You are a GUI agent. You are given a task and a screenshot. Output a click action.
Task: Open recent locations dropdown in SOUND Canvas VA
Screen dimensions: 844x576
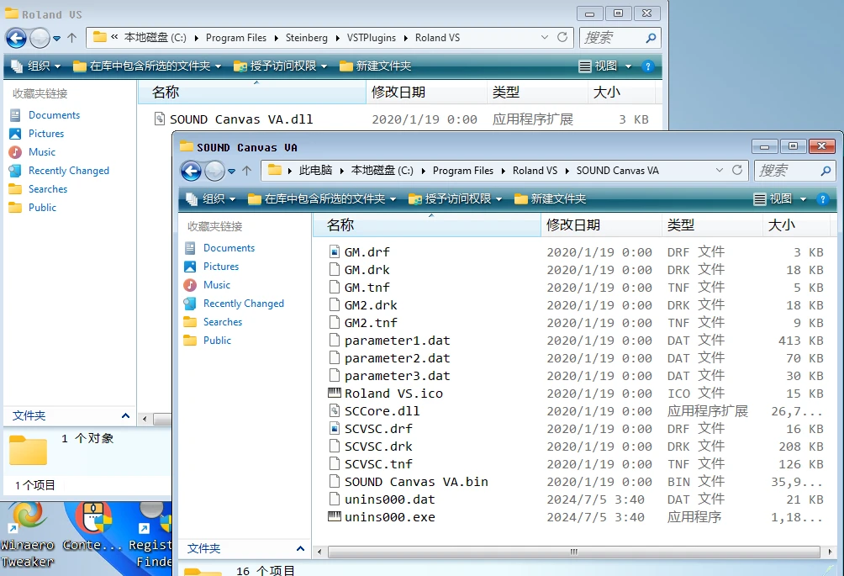pos(231,172)
